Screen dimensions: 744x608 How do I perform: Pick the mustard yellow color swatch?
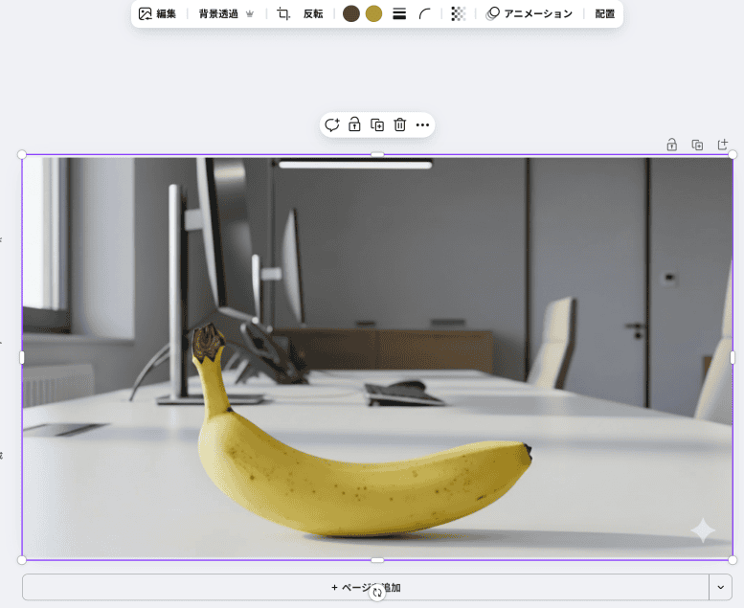click(373, 14)
